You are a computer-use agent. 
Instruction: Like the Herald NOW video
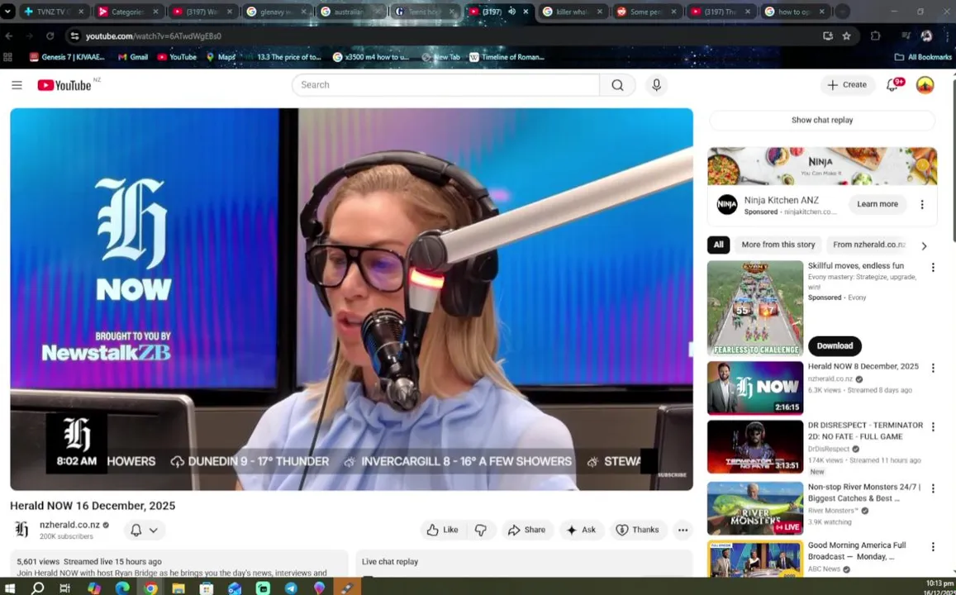point(443,530)
